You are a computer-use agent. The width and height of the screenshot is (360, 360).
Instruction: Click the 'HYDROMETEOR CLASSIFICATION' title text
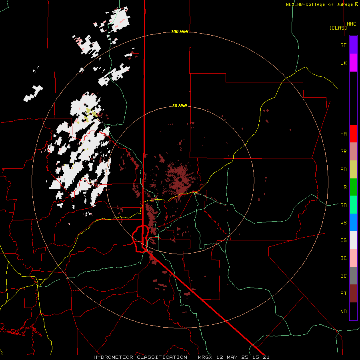click(x=140, y=357)
